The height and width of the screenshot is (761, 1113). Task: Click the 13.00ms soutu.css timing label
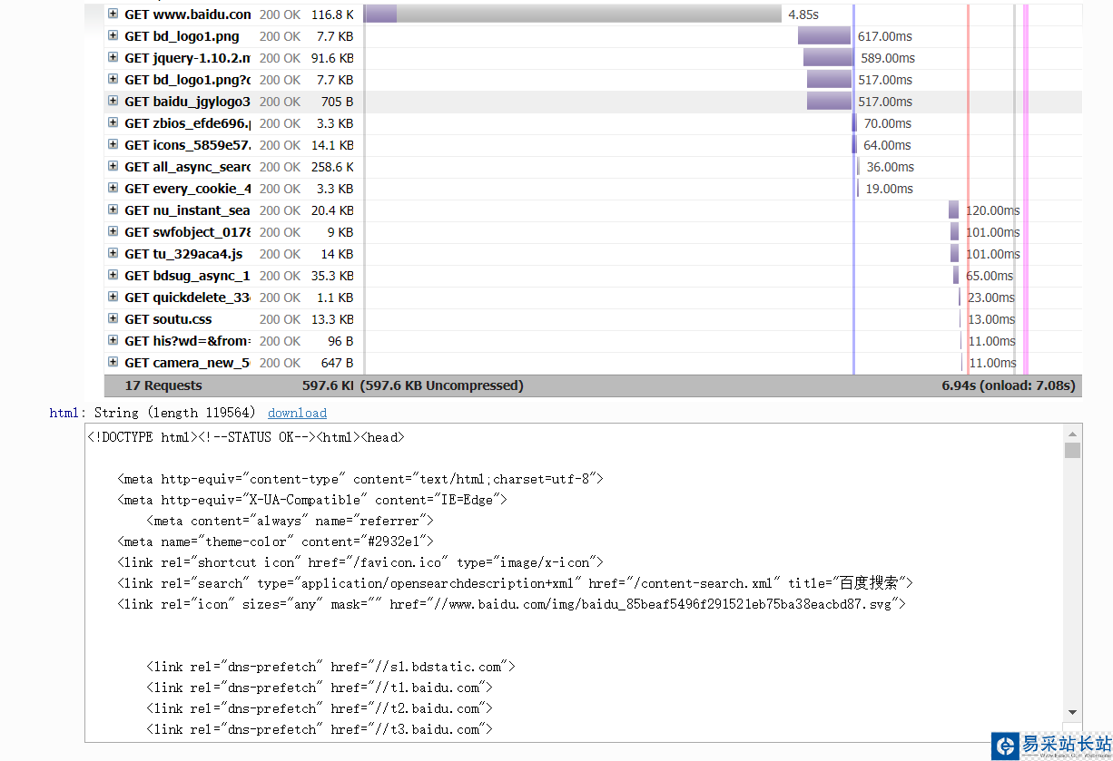[x=991, y=319]
